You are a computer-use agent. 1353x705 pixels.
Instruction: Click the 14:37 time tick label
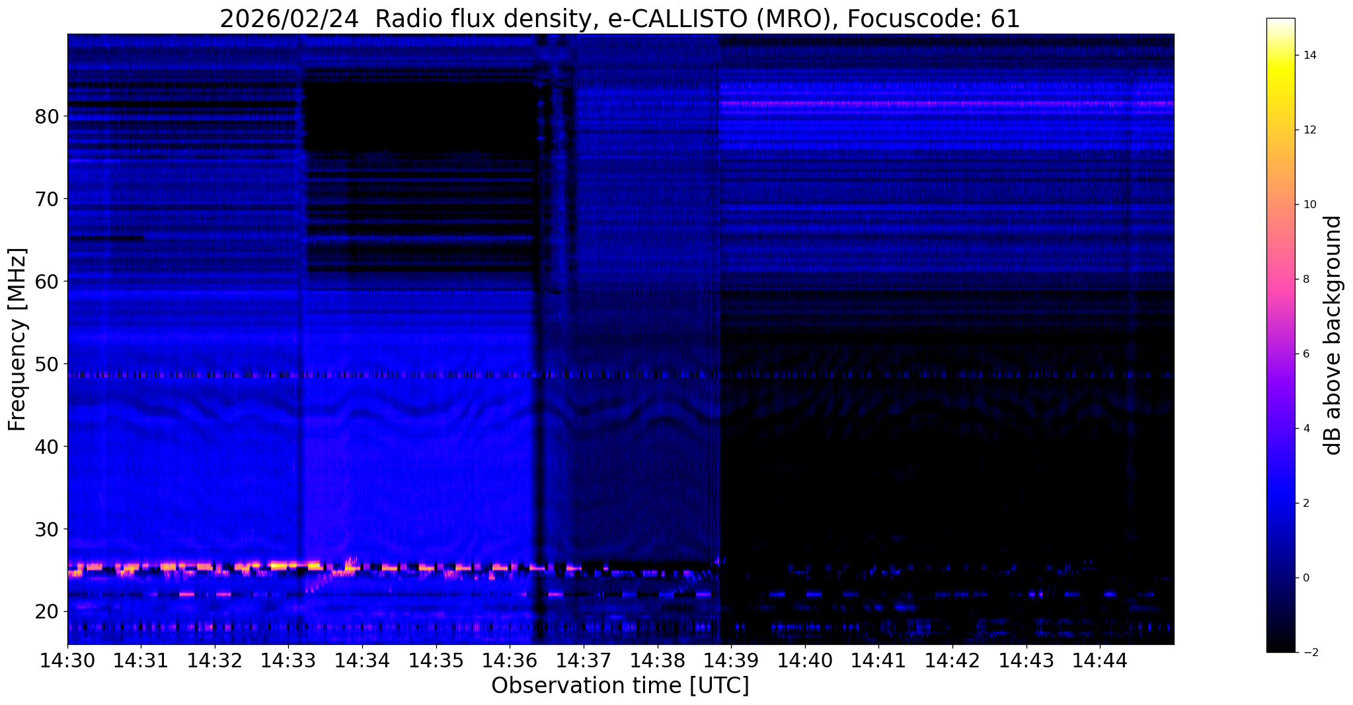click(x=584, y=659)
